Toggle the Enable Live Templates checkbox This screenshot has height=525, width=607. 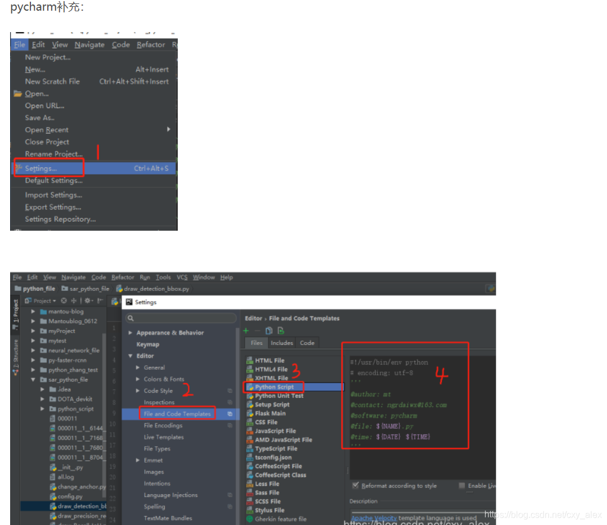click(x=462, y=486)
